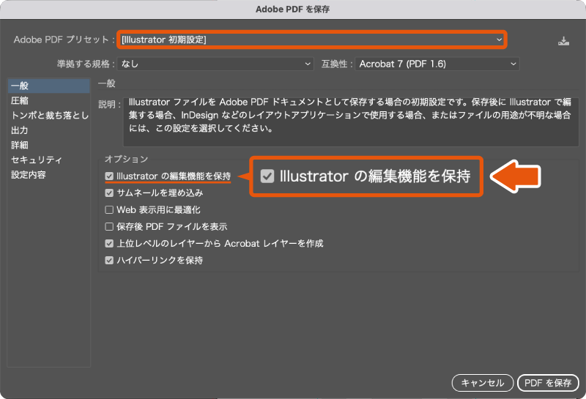Click the キャンセル button

click(x=483, y=383)
